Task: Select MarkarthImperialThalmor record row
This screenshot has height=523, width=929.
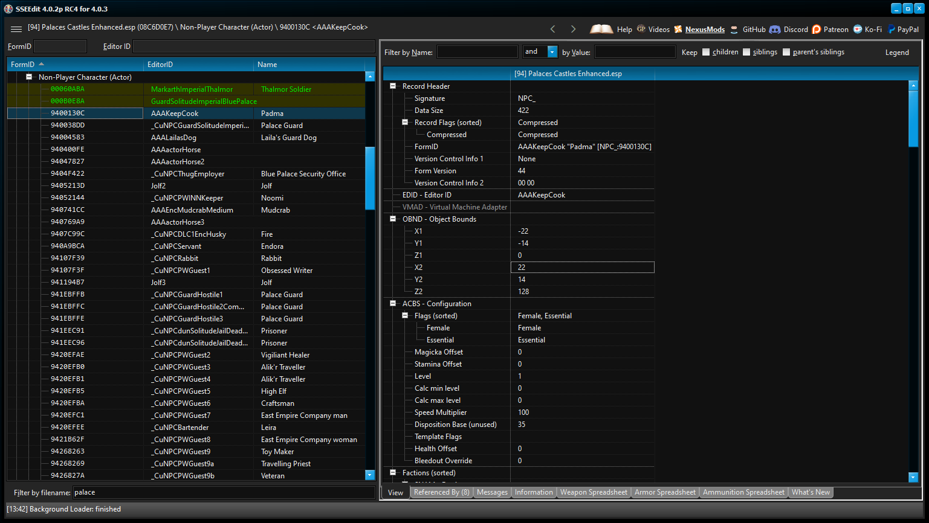Action: (x=186, y=89)
